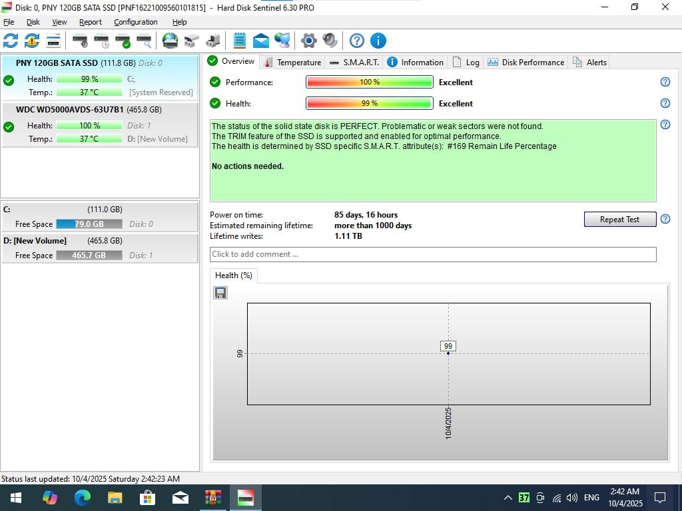The image size is (682, 511).
Task: Click help icon beside the Performance bar
Action: (x=665, y=82)
